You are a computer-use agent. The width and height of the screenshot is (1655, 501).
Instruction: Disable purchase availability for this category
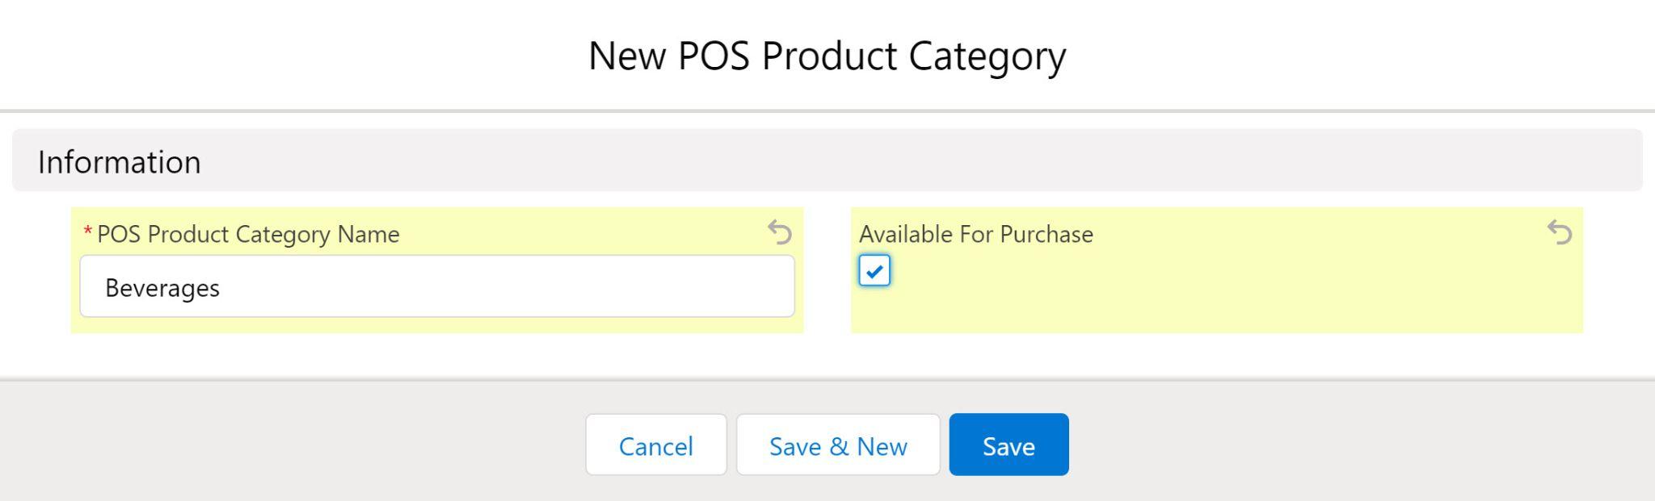pyautogui.click(x=875, y=272)
